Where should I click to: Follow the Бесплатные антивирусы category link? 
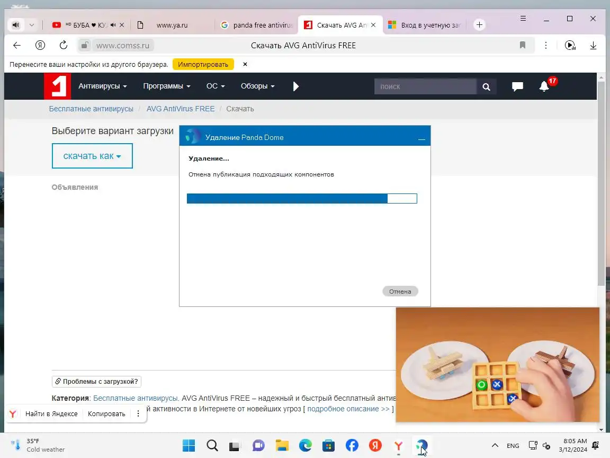136,398
